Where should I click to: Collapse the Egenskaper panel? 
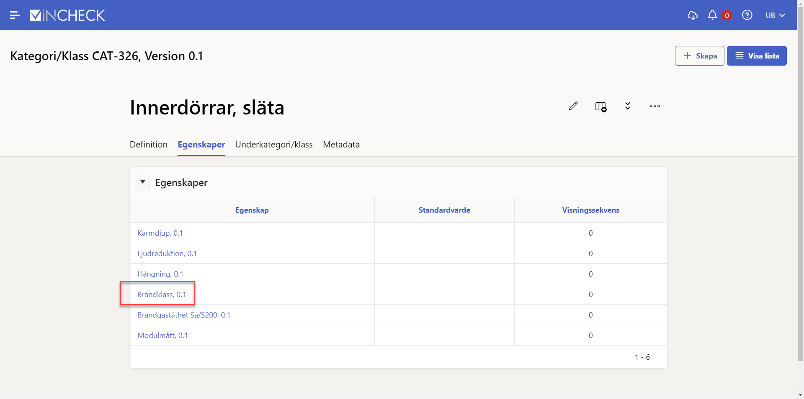pyautogui.click(x=142, y=182)
